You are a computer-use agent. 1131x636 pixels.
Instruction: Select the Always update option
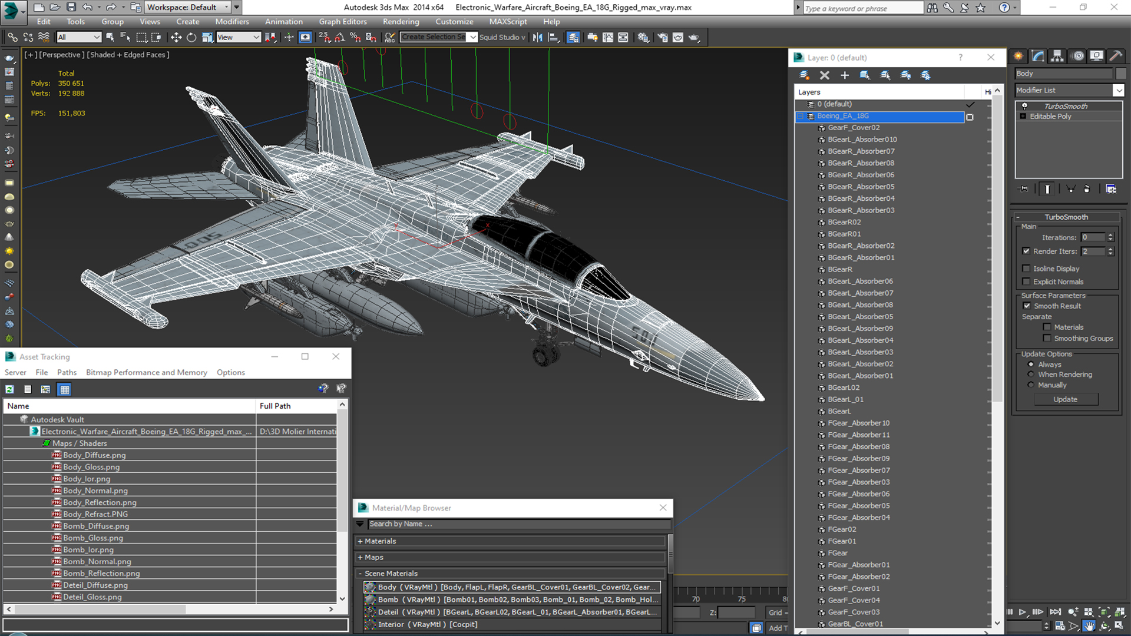1031,365
